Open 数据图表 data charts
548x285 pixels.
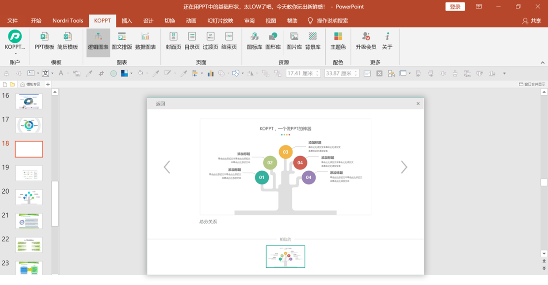click(145, 41)
